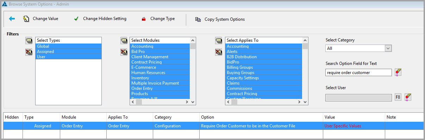This screenshot has width=425, height=140.
Task: Open the Select Category dropdown
Action: pos(388,48)
